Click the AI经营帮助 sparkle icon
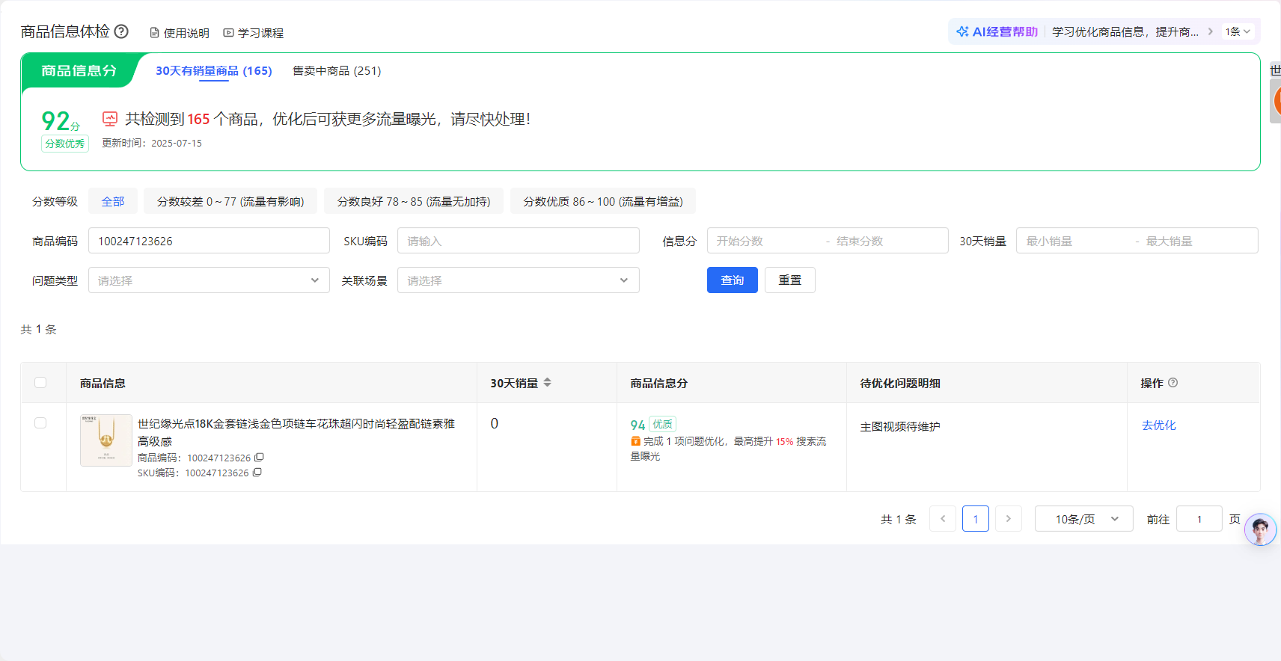 [962, 31]
